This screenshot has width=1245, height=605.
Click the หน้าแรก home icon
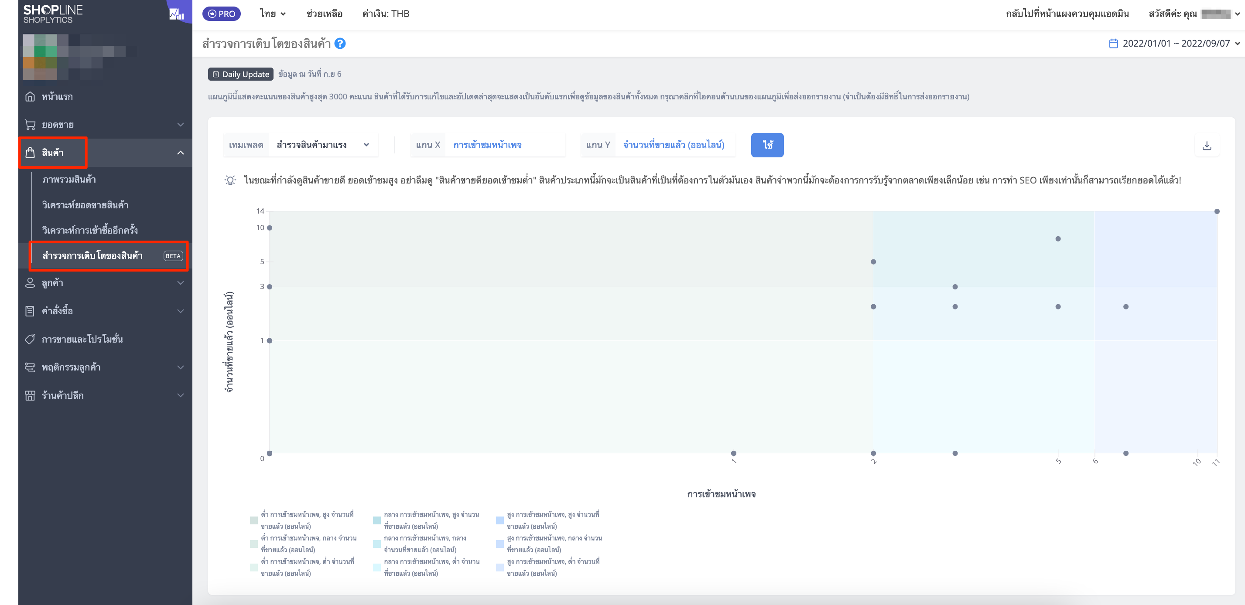[x=30, y=97]
